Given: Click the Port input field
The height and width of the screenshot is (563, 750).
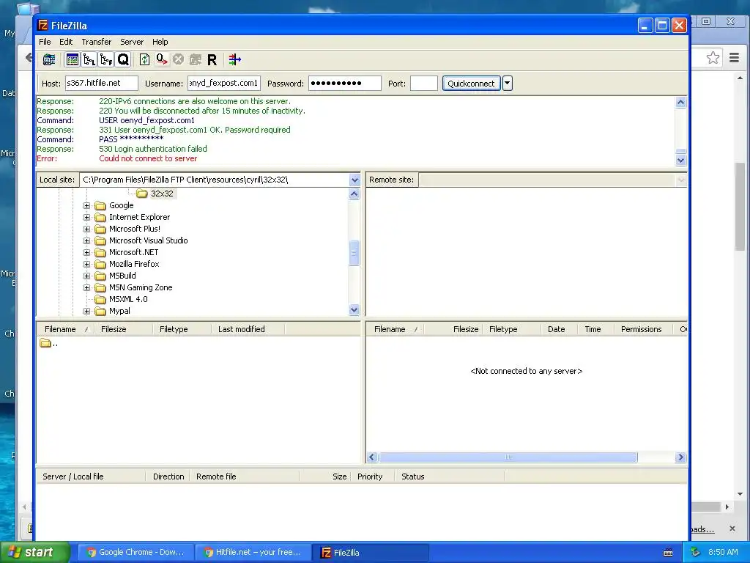Looking at the screenshot, I should click(424, 84).
